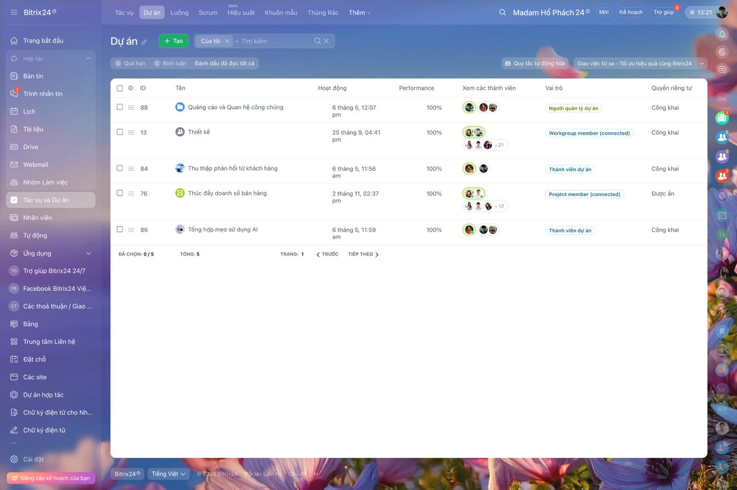Viewport: 737px width, 490px height.
Task: Expand the Thêm dropdown menu
Action: (x=359, y=13)
